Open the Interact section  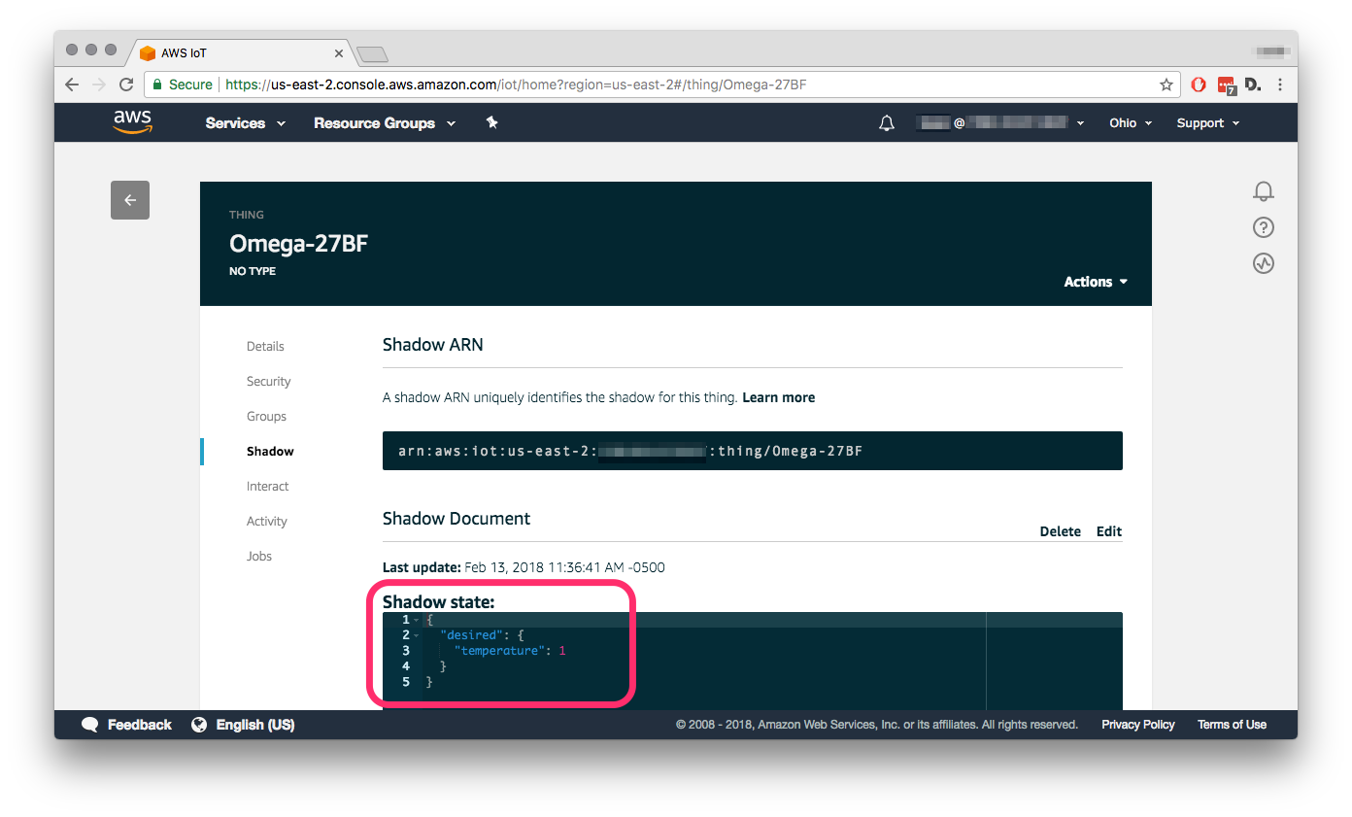coord(267,486)
